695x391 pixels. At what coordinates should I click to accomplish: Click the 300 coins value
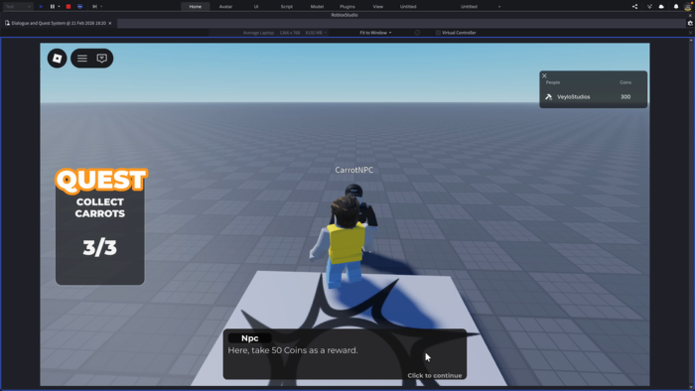pos(625,96)
